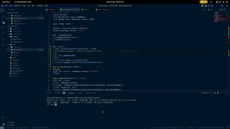230x129 pixels.
Task: Open the Accounts icon in activity bar
Action: (x=3, y=118)
